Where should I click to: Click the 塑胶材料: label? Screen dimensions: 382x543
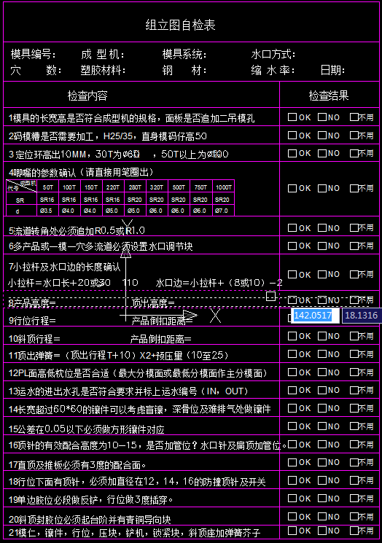pyautogui.click(x=103, y=70)
